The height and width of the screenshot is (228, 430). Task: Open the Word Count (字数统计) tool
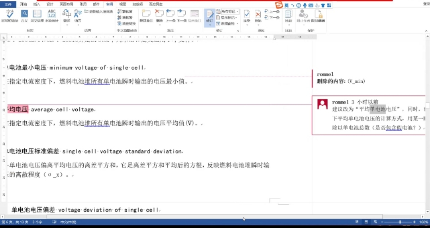[52, 15]
